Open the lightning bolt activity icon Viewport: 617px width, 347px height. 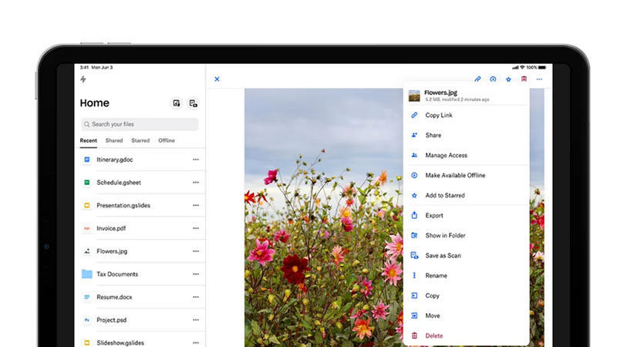pos(83,79)
